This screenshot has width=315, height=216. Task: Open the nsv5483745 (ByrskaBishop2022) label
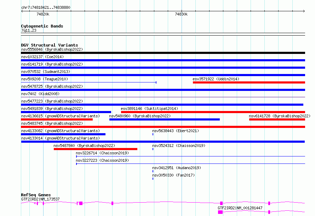coord(52,123)
